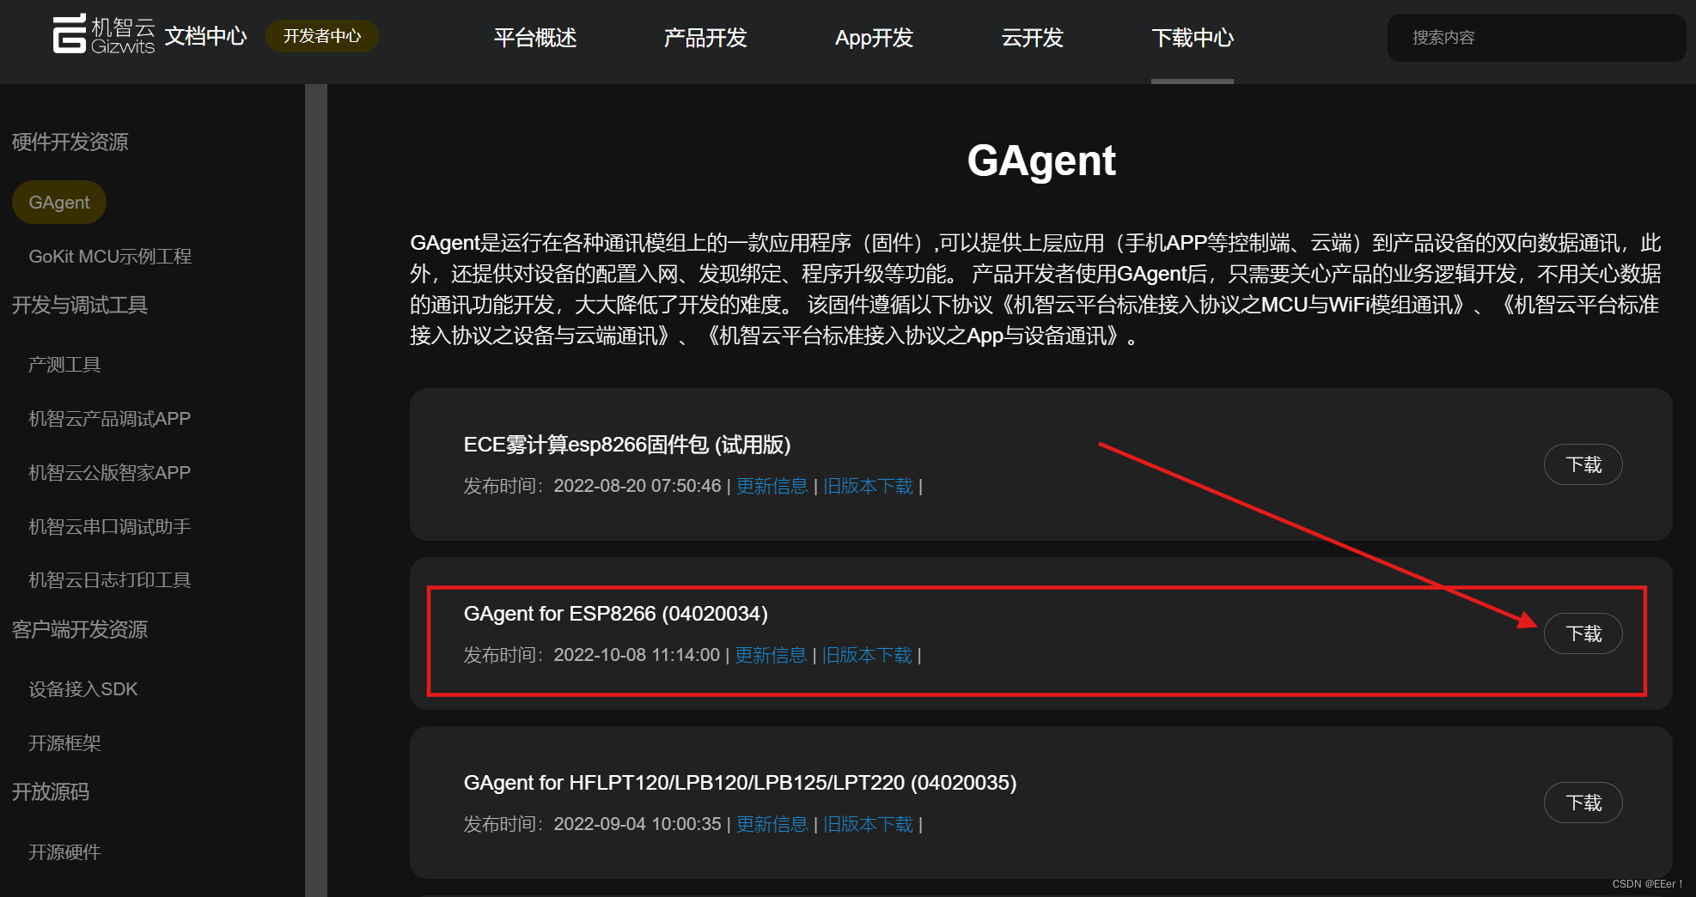Screen dimensions: 1696x897
Task: Click the title ECE雾计算esp8266固件包 (试用版)
Action: point(627,445)
